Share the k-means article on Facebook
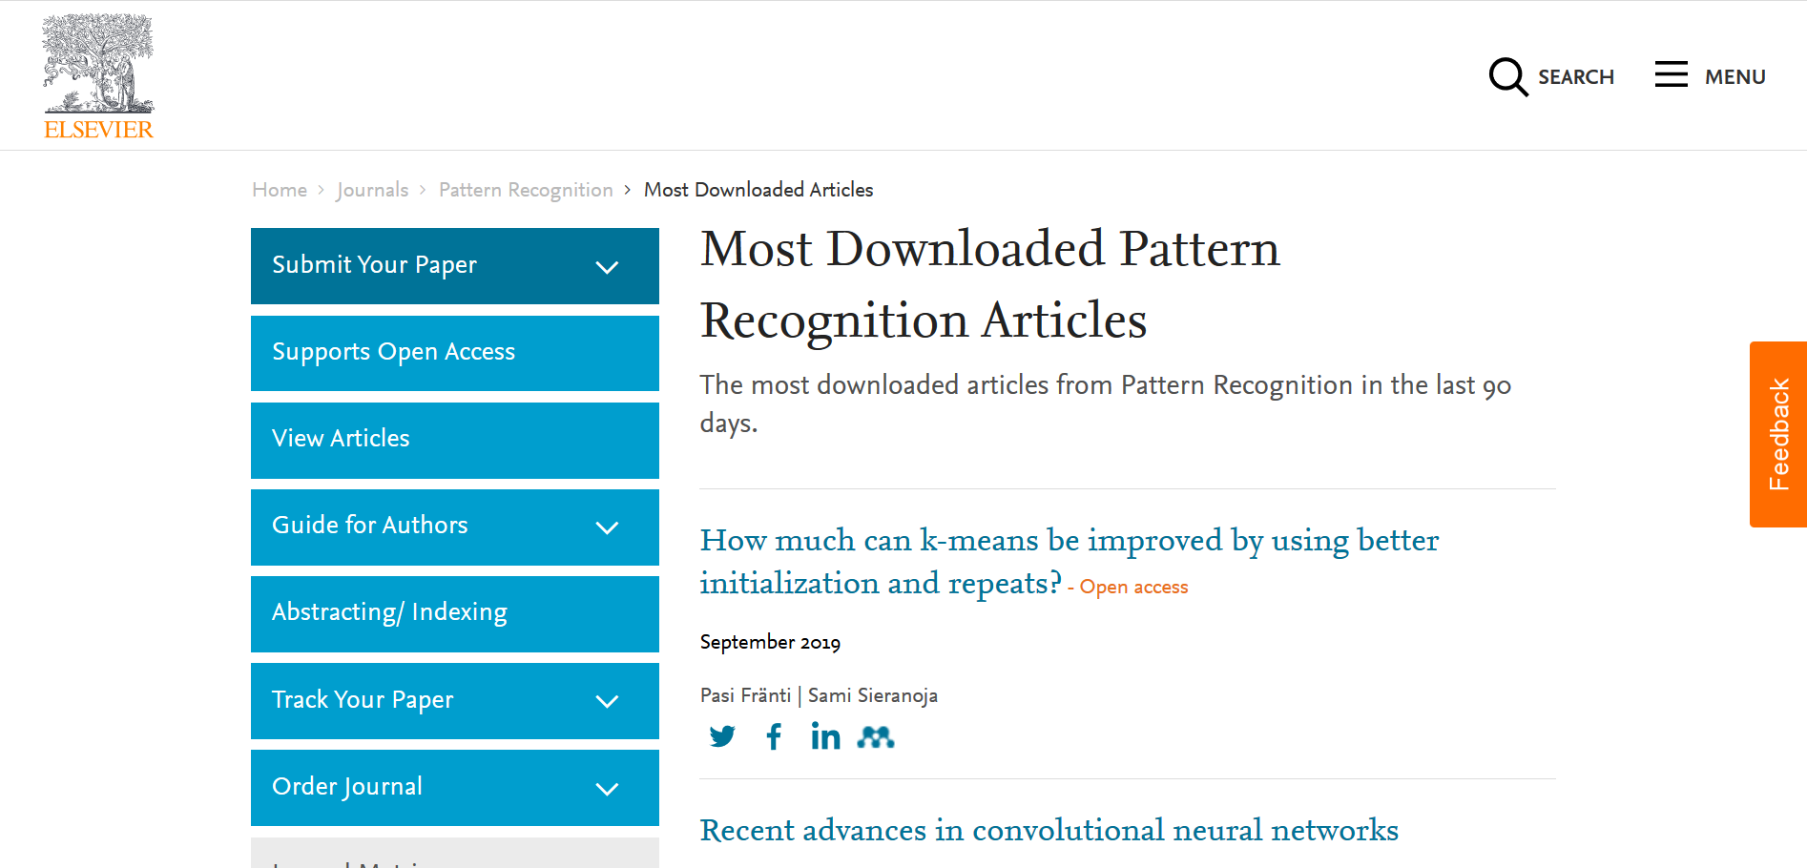Screen dimensions: 1807x868 (x=774, y=736)
